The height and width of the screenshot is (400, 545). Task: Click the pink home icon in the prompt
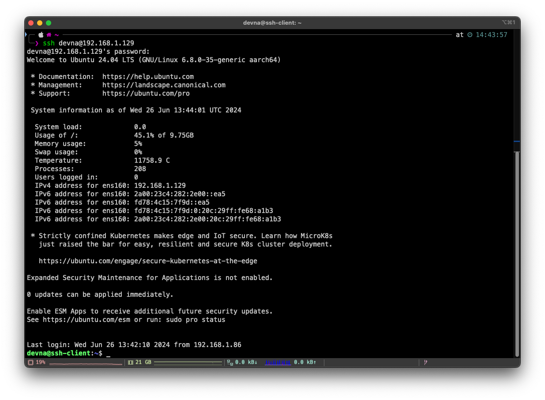tap(49, 34)
